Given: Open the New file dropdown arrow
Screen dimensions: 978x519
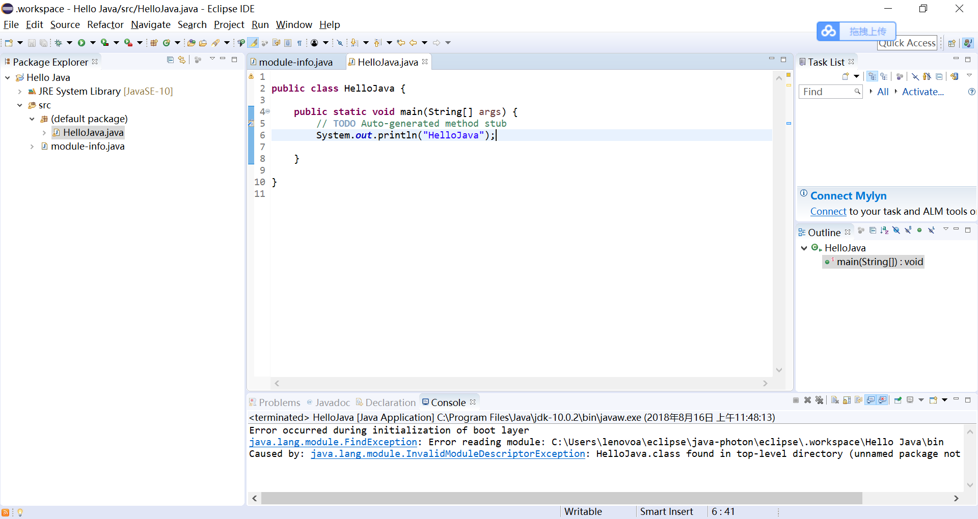Looking at the screenshot, I should 20,43.
